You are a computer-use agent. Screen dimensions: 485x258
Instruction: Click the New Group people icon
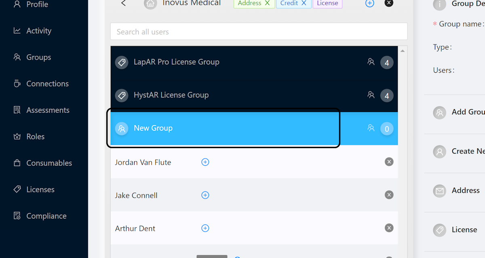pyautogui.click(x=122, y=129)
